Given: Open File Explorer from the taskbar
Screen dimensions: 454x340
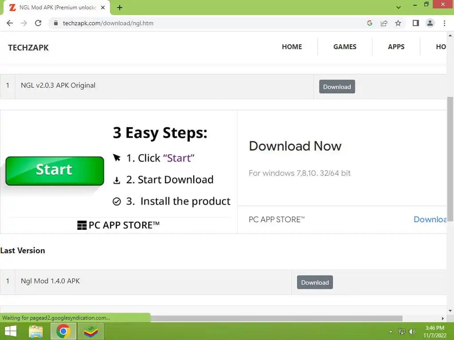Looking at the screenshot, I should pos(36,331).
